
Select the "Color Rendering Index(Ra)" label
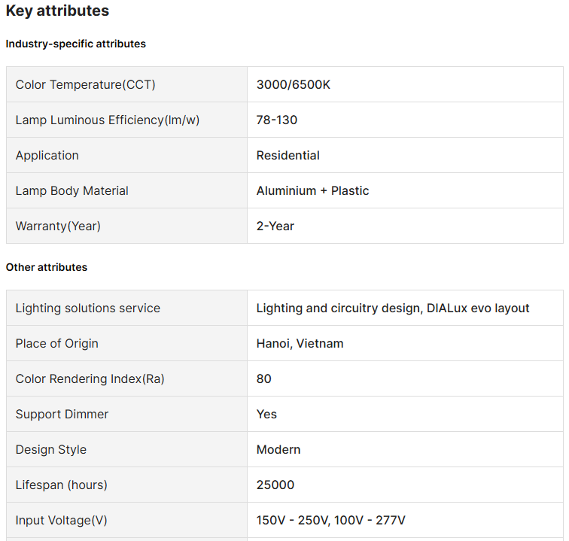pyautogui.click(x=90, y=379)
